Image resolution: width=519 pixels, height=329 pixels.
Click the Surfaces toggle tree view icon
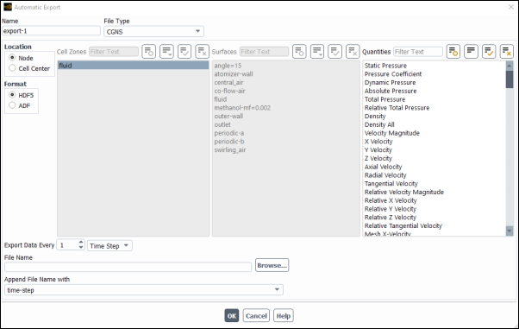pos(299,52)
